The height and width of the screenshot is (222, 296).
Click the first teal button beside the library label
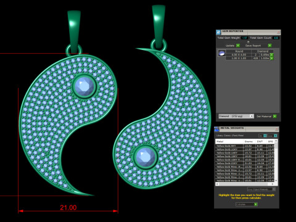(265, 136)
